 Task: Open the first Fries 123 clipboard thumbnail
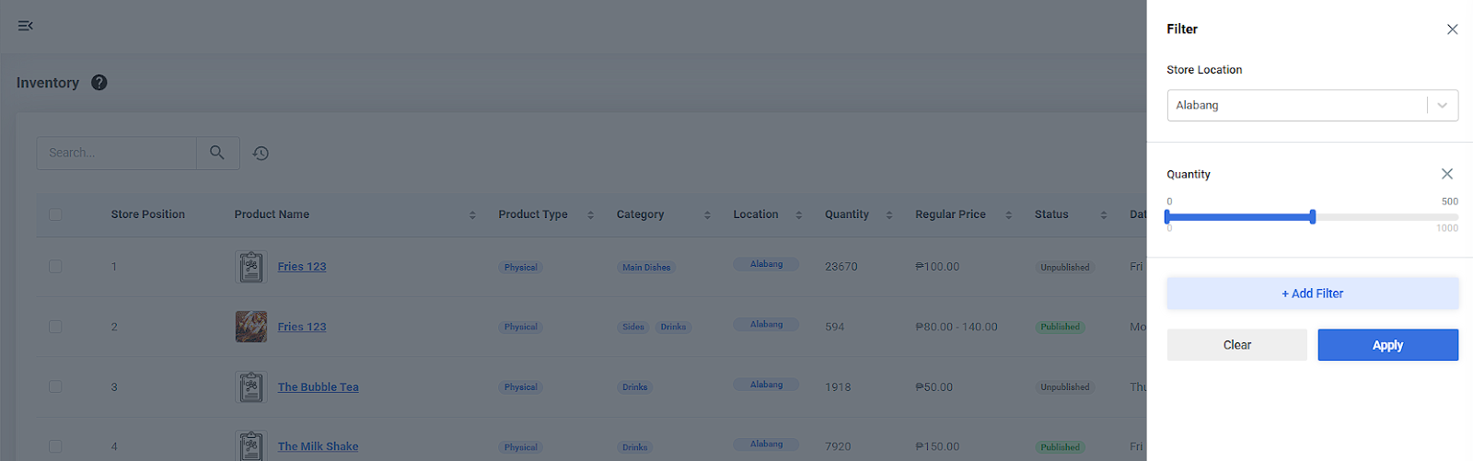point(251,267)
